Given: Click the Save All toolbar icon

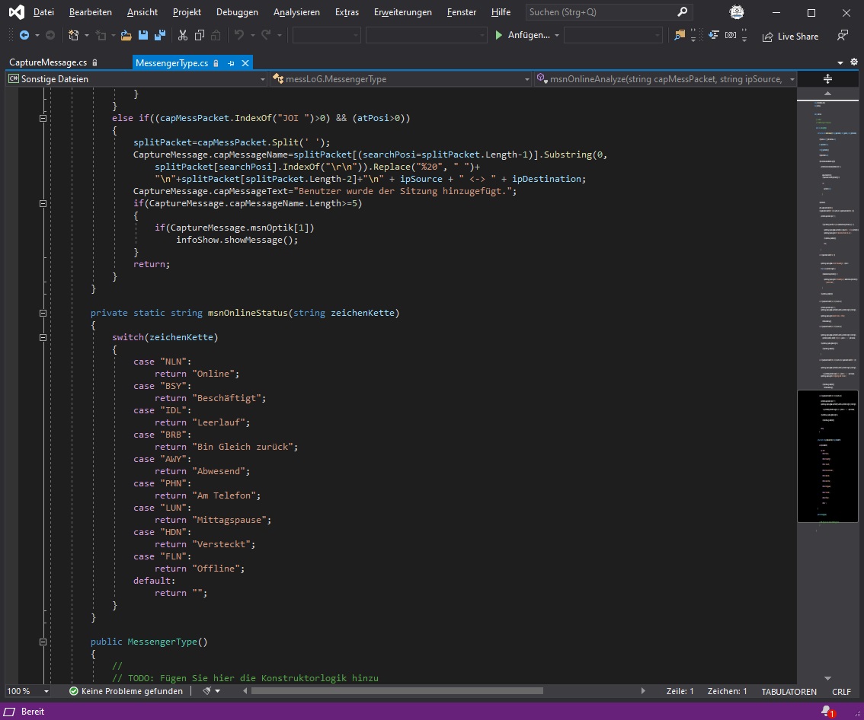Looking at the screenshot, I should (159, 35).
